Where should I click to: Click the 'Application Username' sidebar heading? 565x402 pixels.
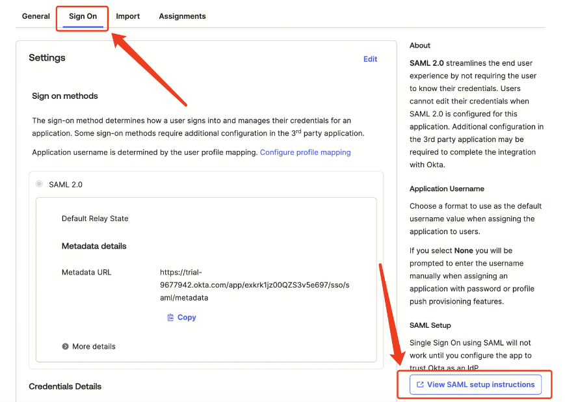[x=447, y=189]
